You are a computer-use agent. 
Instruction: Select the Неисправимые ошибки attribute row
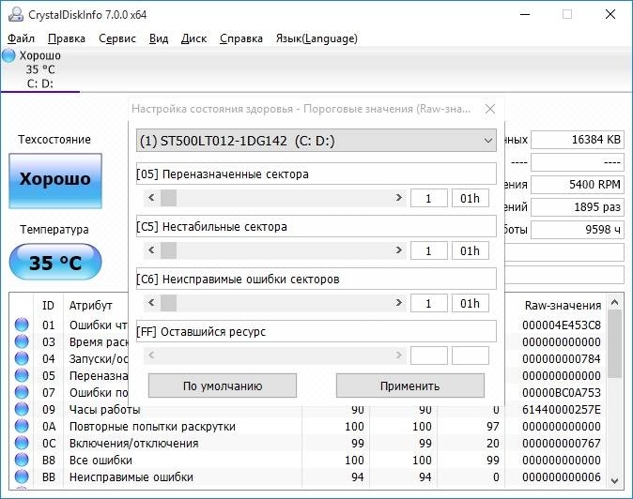point(308,477)
